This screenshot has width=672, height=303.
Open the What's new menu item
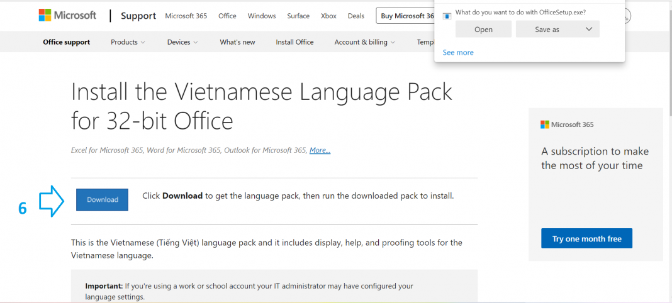(x=237, y=42)
